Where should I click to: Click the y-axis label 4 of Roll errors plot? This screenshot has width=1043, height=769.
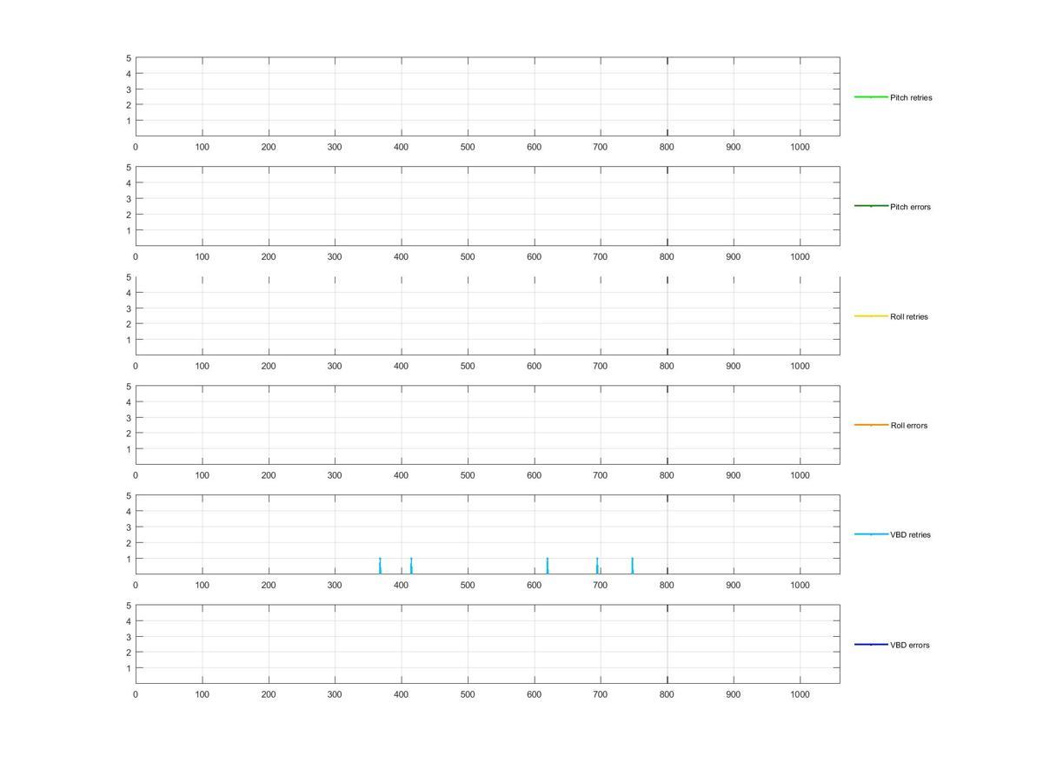coord(128,402)
